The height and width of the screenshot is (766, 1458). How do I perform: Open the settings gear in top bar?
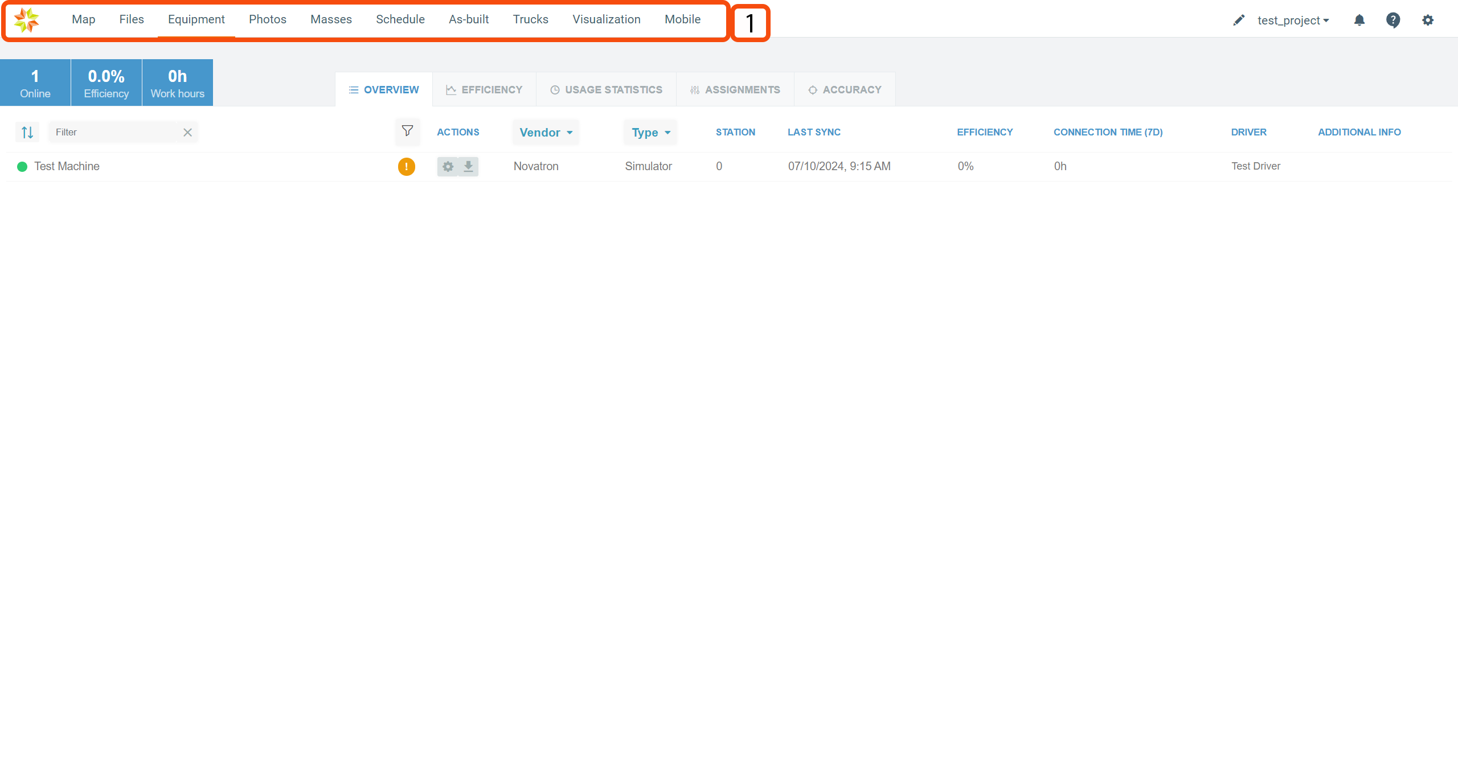1428,20
